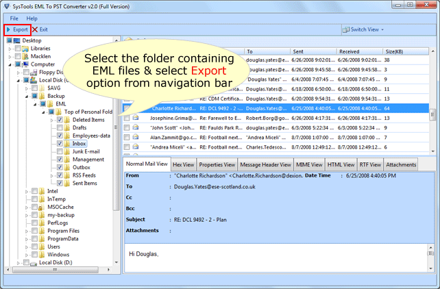Click the SysTools app icon in title bar

point(6,6)
